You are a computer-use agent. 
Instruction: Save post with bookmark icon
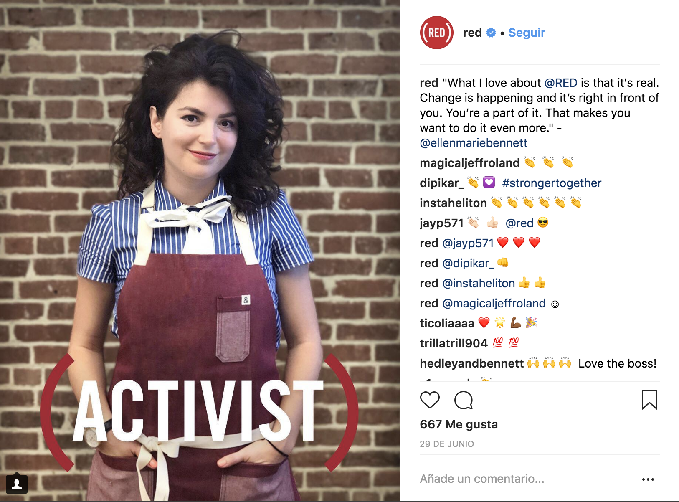coord(649,400)
